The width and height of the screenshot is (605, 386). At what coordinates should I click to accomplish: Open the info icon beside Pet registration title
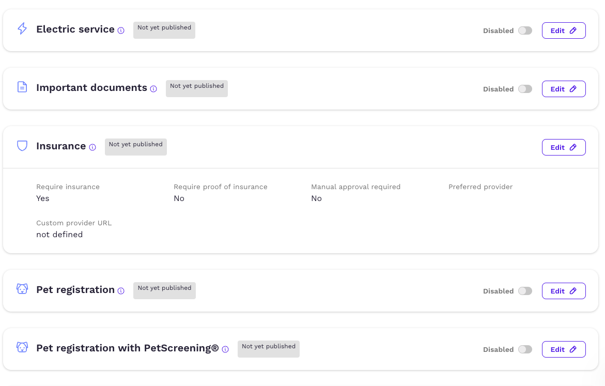121,290
